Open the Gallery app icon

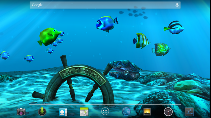point(147,111)
